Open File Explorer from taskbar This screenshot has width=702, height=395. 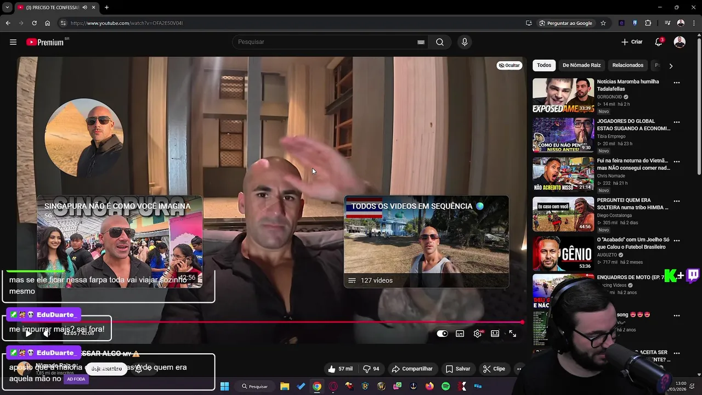pos(285,386)
